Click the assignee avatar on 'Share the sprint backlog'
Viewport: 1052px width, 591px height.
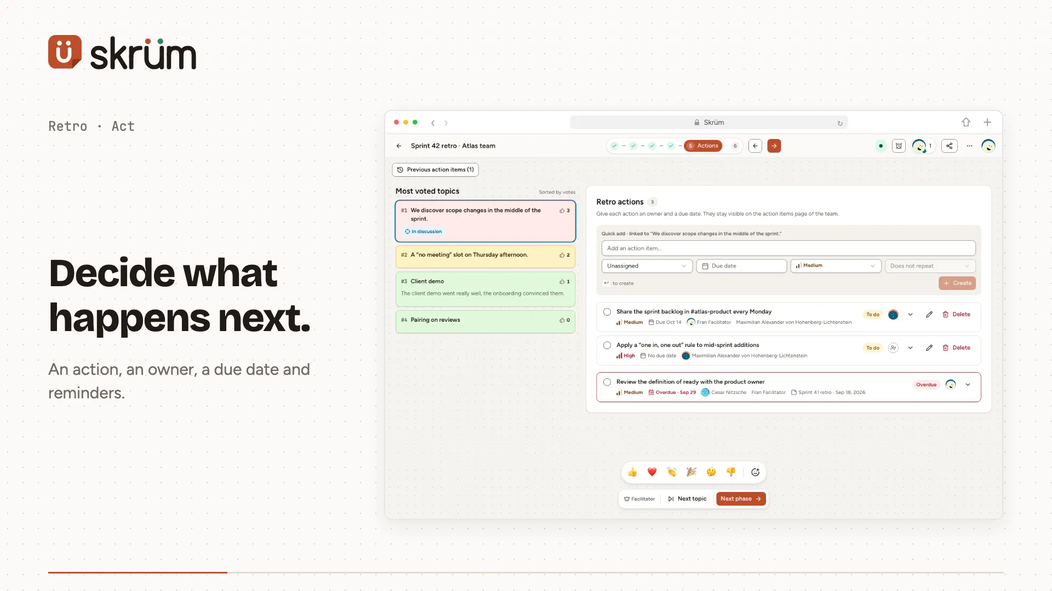pyautogui.click(x=893, y=315)
